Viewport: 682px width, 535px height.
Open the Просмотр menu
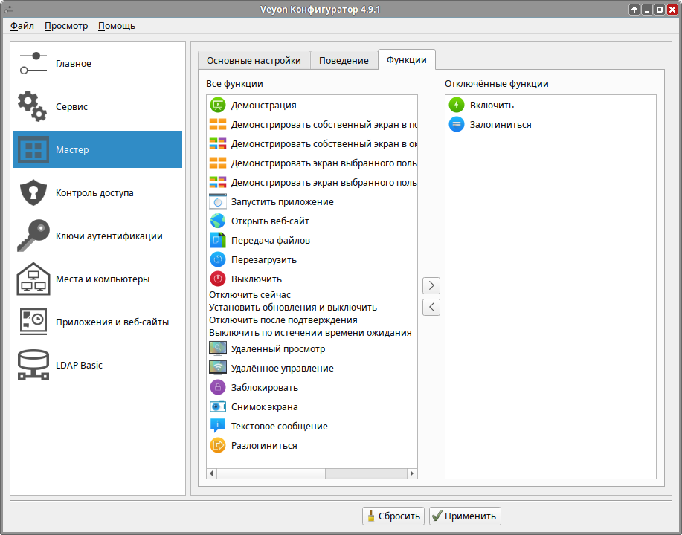(x=66, y=26)
